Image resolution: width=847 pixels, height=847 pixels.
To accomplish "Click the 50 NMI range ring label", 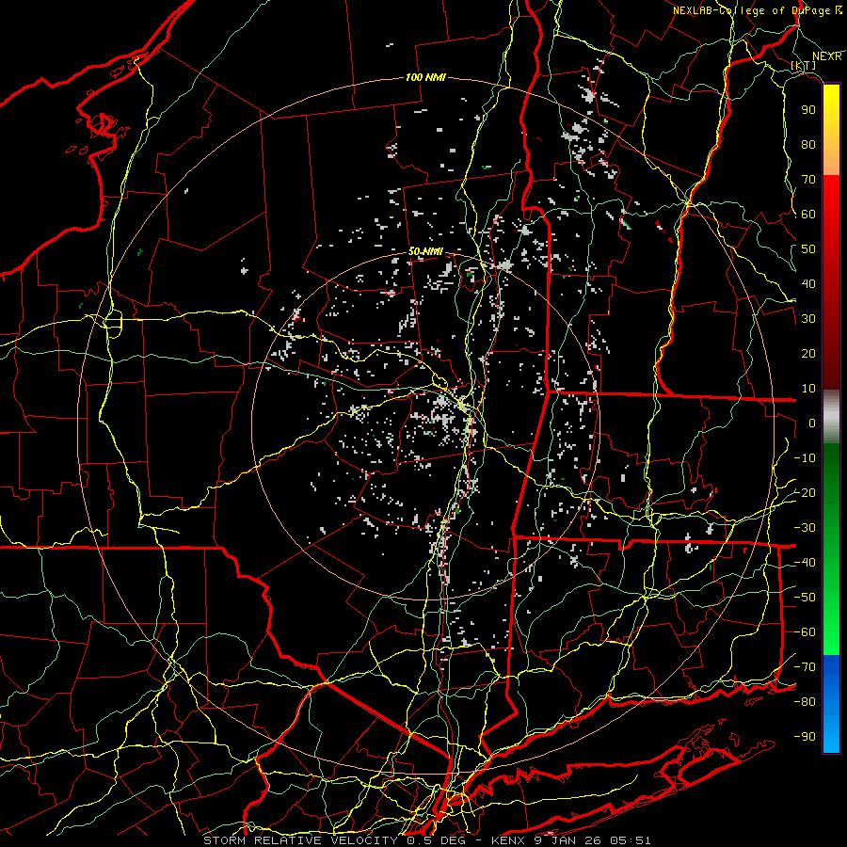I will coord(425,251).
